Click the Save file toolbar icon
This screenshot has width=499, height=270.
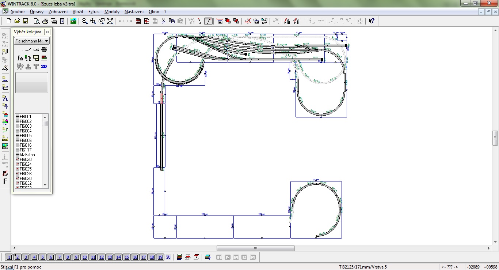coord(26,21)
